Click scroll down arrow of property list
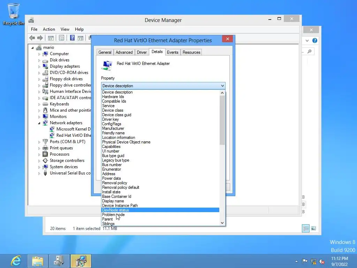This screenshot has height=268, width=357. 222,223
